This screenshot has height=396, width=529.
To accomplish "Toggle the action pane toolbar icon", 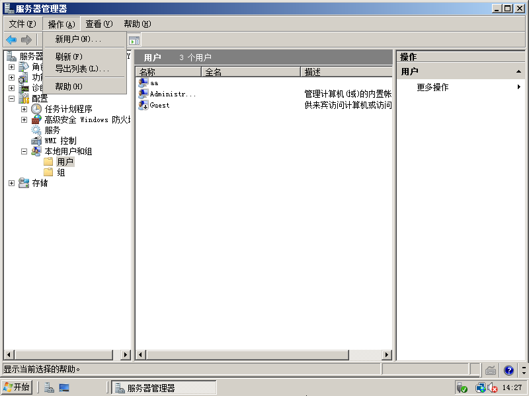I will [134, 40].
